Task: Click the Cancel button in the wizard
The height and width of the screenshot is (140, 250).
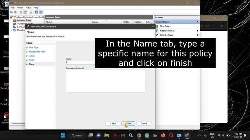Action: tap(144, 124)
